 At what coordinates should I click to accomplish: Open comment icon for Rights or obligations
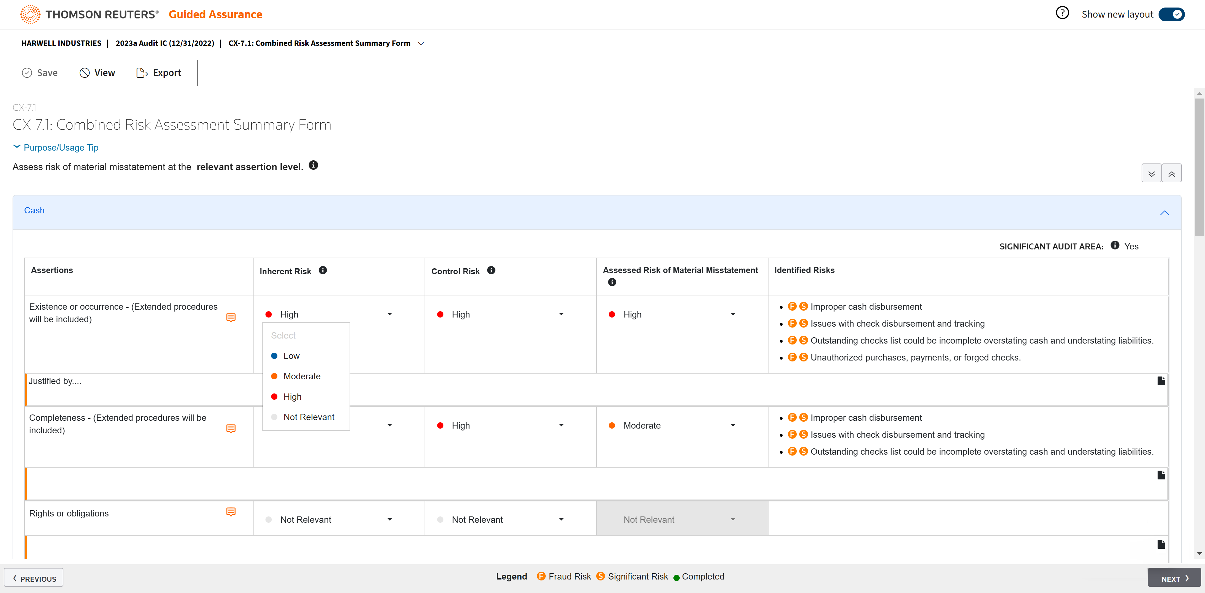231,512
